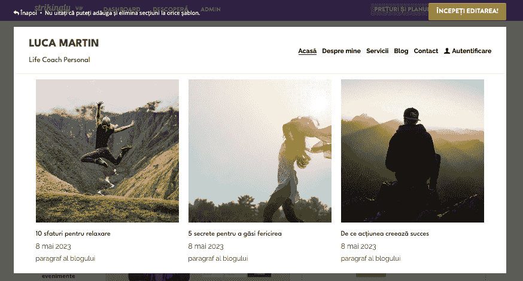
Task: Go back via the Înapoi link
Action: [25, 13]
